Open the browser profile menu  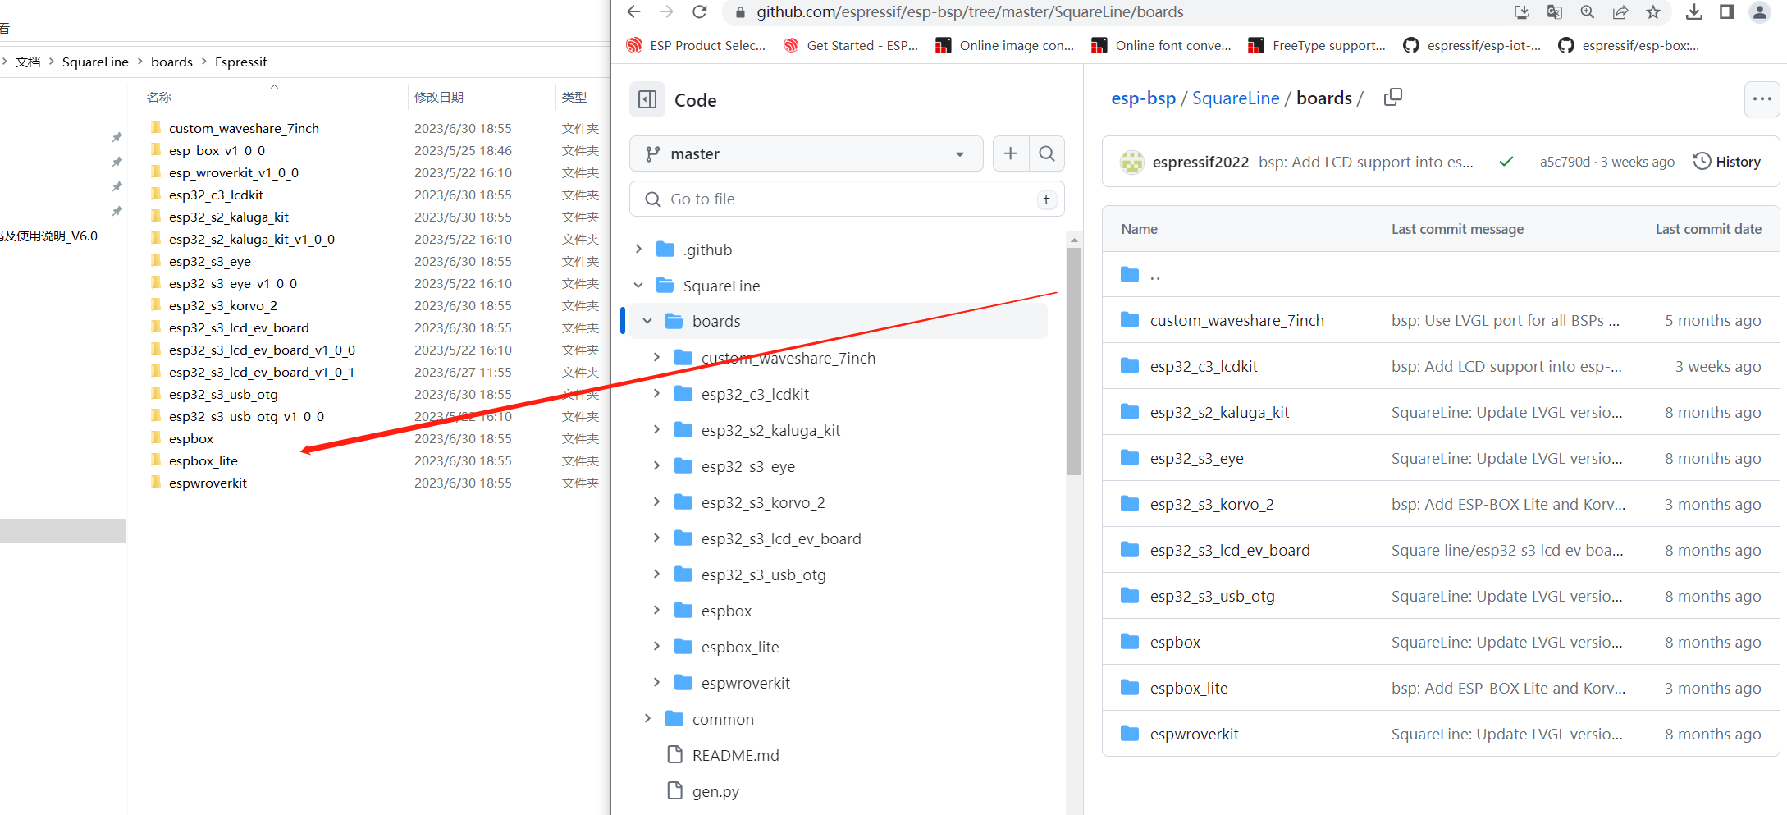click(x=1759, y=11)
